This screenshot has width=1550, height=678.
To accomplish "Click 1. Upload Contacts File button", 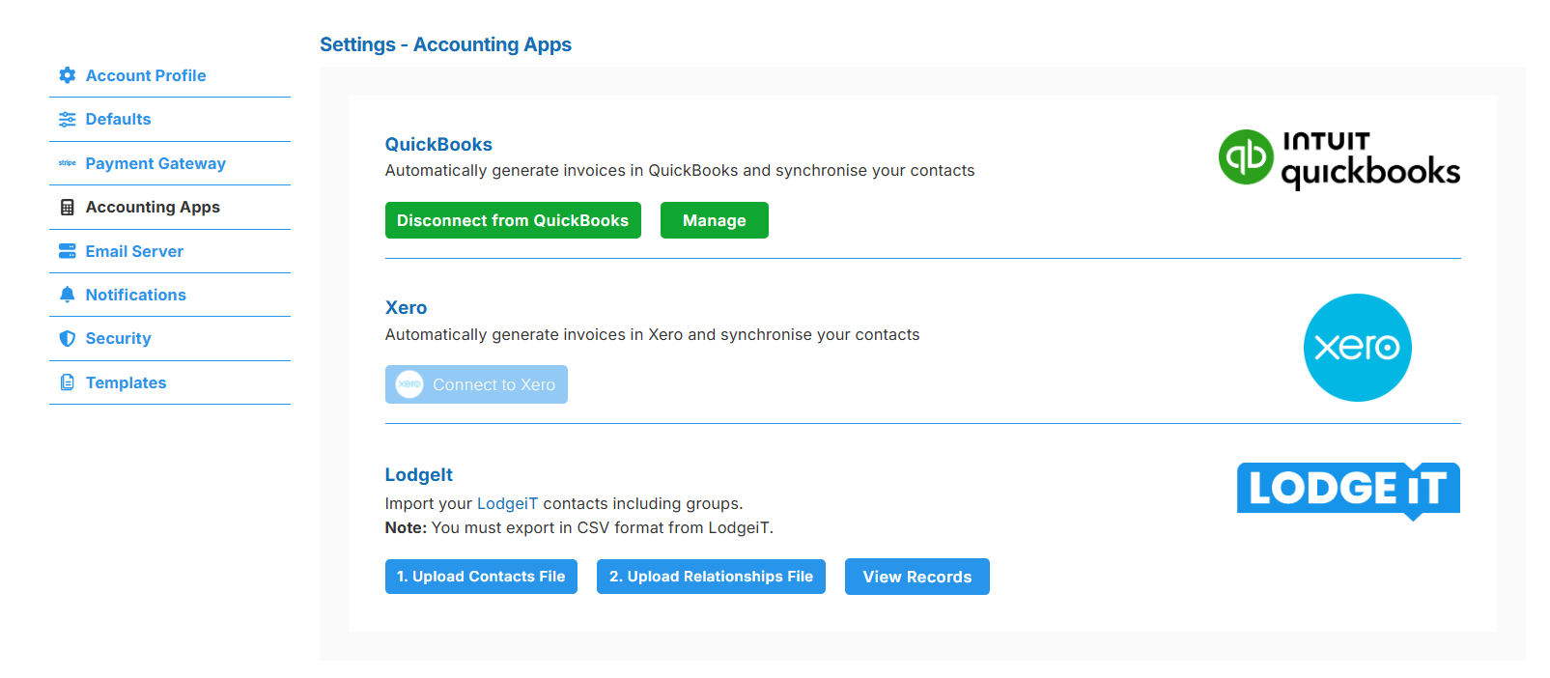I will tap(481, 577).
